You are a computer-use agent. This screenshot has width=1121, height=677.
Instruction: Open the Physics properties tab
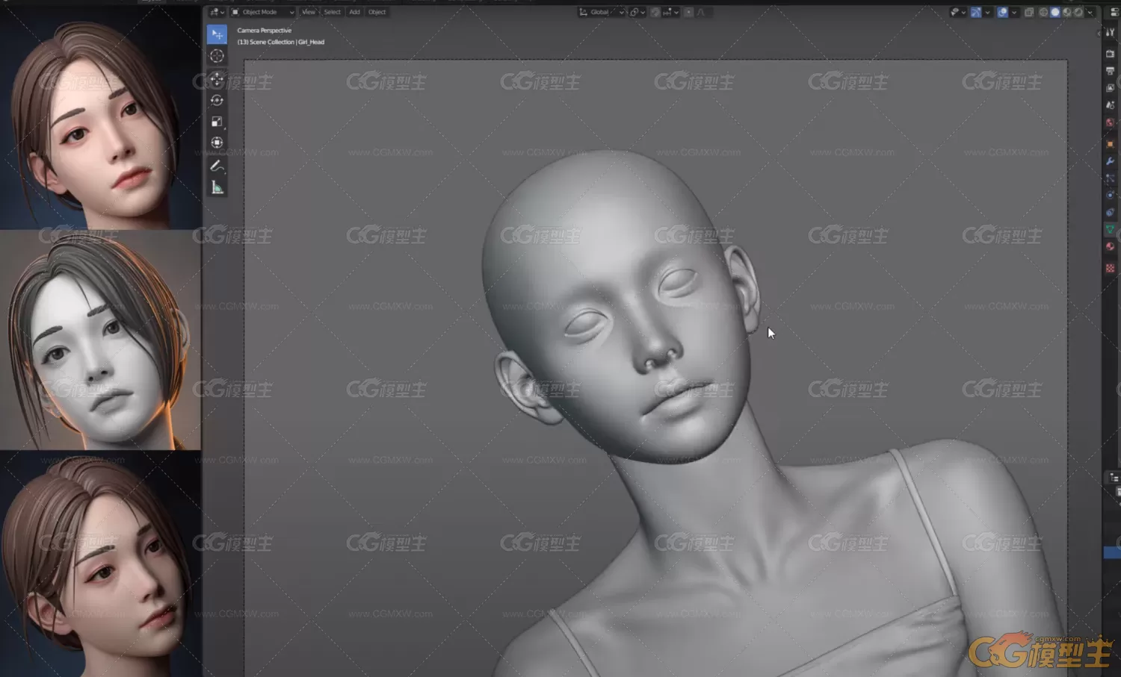[x=1110, y=196]
